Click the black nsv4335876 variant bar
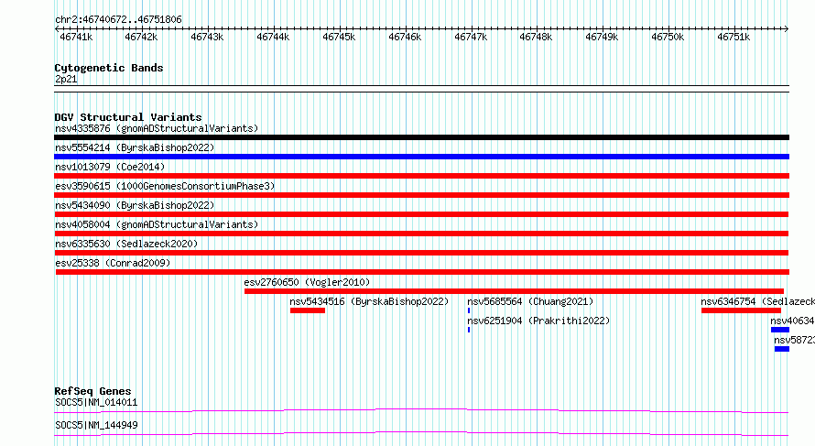The height and width of the screenshot is (446, 815). [421, 137]
